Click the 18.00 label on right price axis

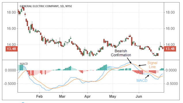click(x=170, y=12)
